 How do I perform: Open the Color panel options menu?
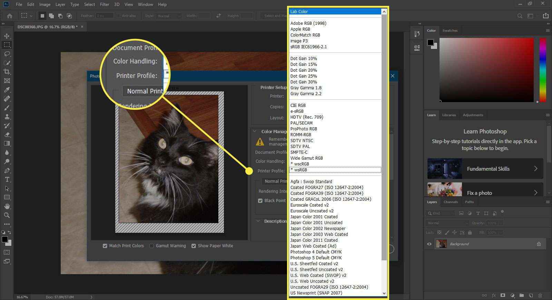pos(548,30)
